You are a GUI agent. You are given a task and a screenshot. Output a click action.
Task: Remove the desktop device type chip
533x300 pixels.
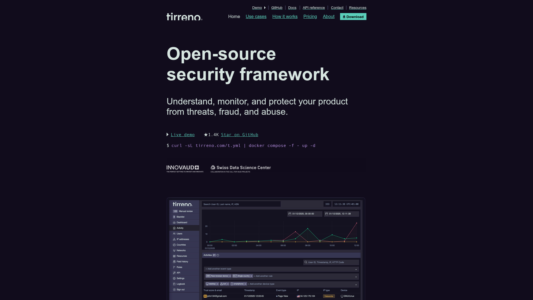coord(217,284)
